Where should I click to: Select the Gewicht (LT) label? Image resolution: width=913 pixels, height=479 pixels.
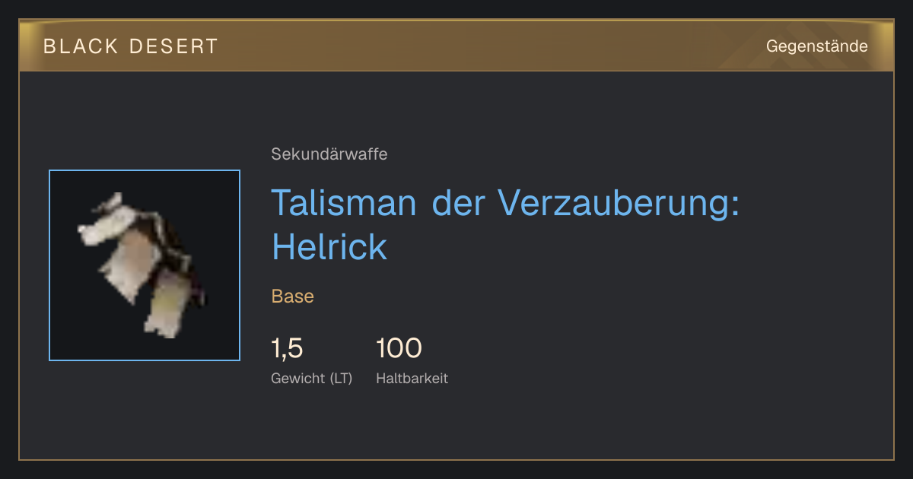312,379
